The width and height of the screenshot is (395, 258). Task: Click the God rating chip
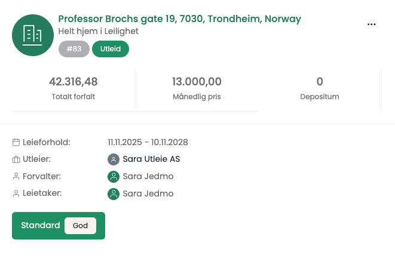(x=80, y=226)
